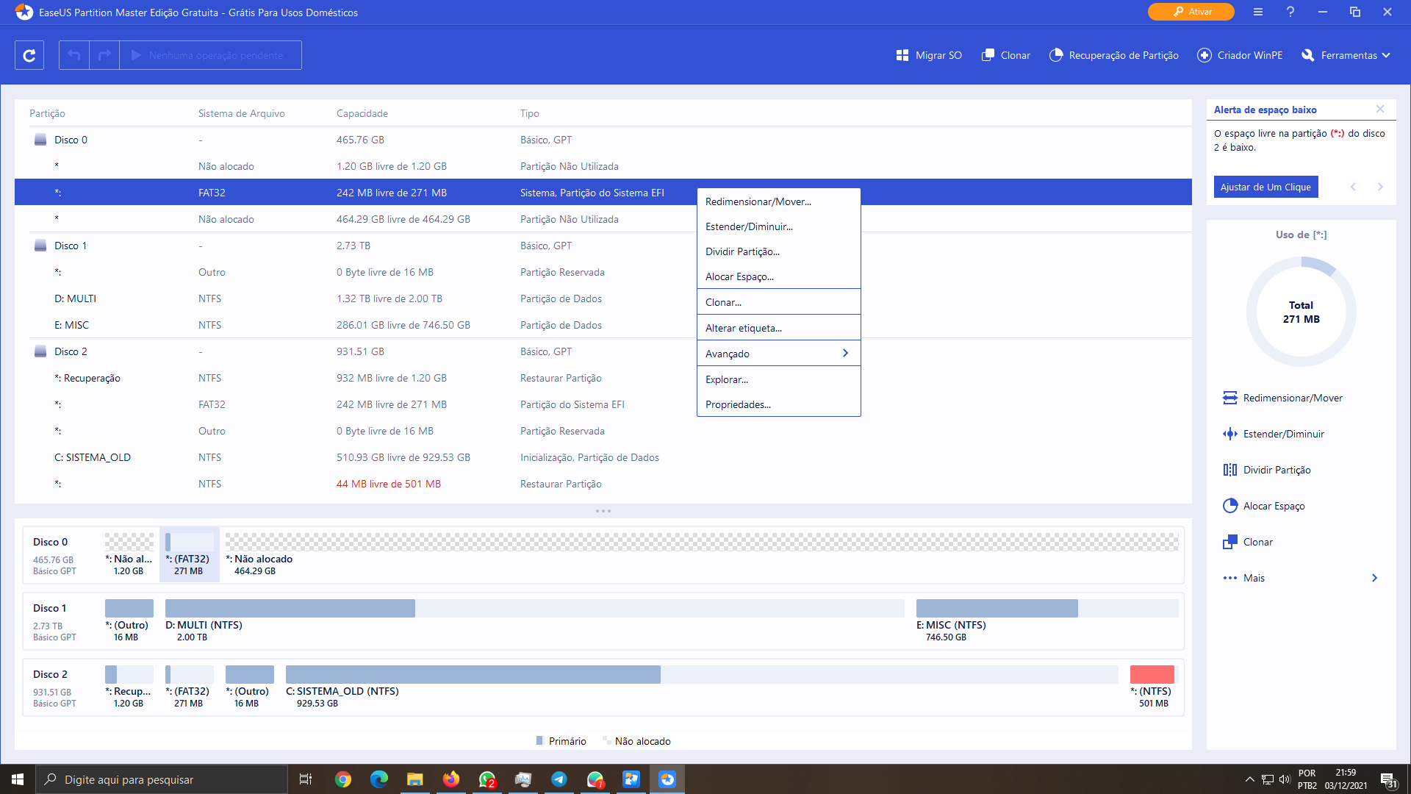Click Ajustar de Um Clique button
Image resolution: width=1411 pixels, height=794 pixels.
[x=1265, y=187]
